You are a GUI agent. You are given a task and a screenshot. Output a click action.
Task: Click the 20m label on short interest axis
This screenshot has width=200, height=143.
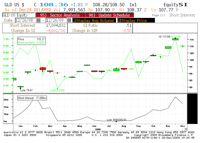[x=6, y=100]
